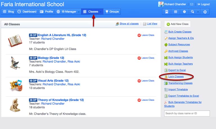Leave the Theory of Knowledge class
216x129 pixels.
point(146,100)
